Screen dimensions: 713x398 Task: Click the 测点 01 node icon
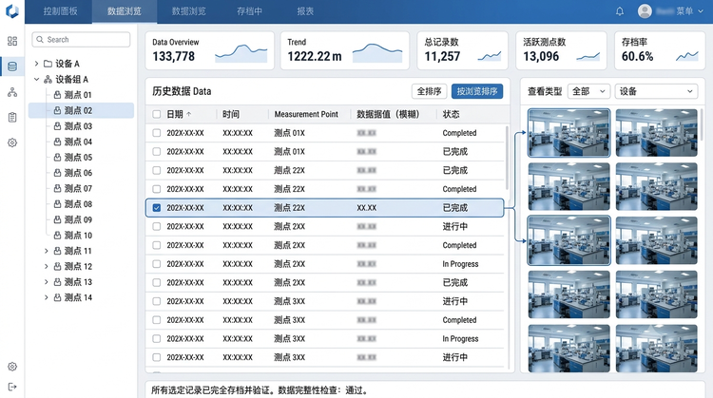point(57,95)
